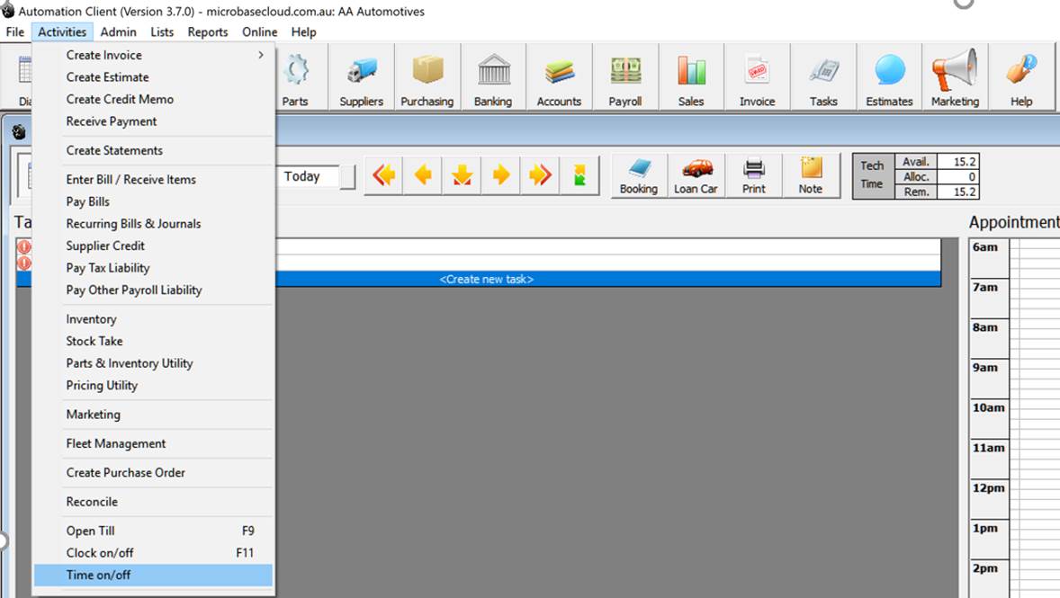Click the Loan Car icon
The height and width of the screenshot is (598, 1060).
click(696, 175)
